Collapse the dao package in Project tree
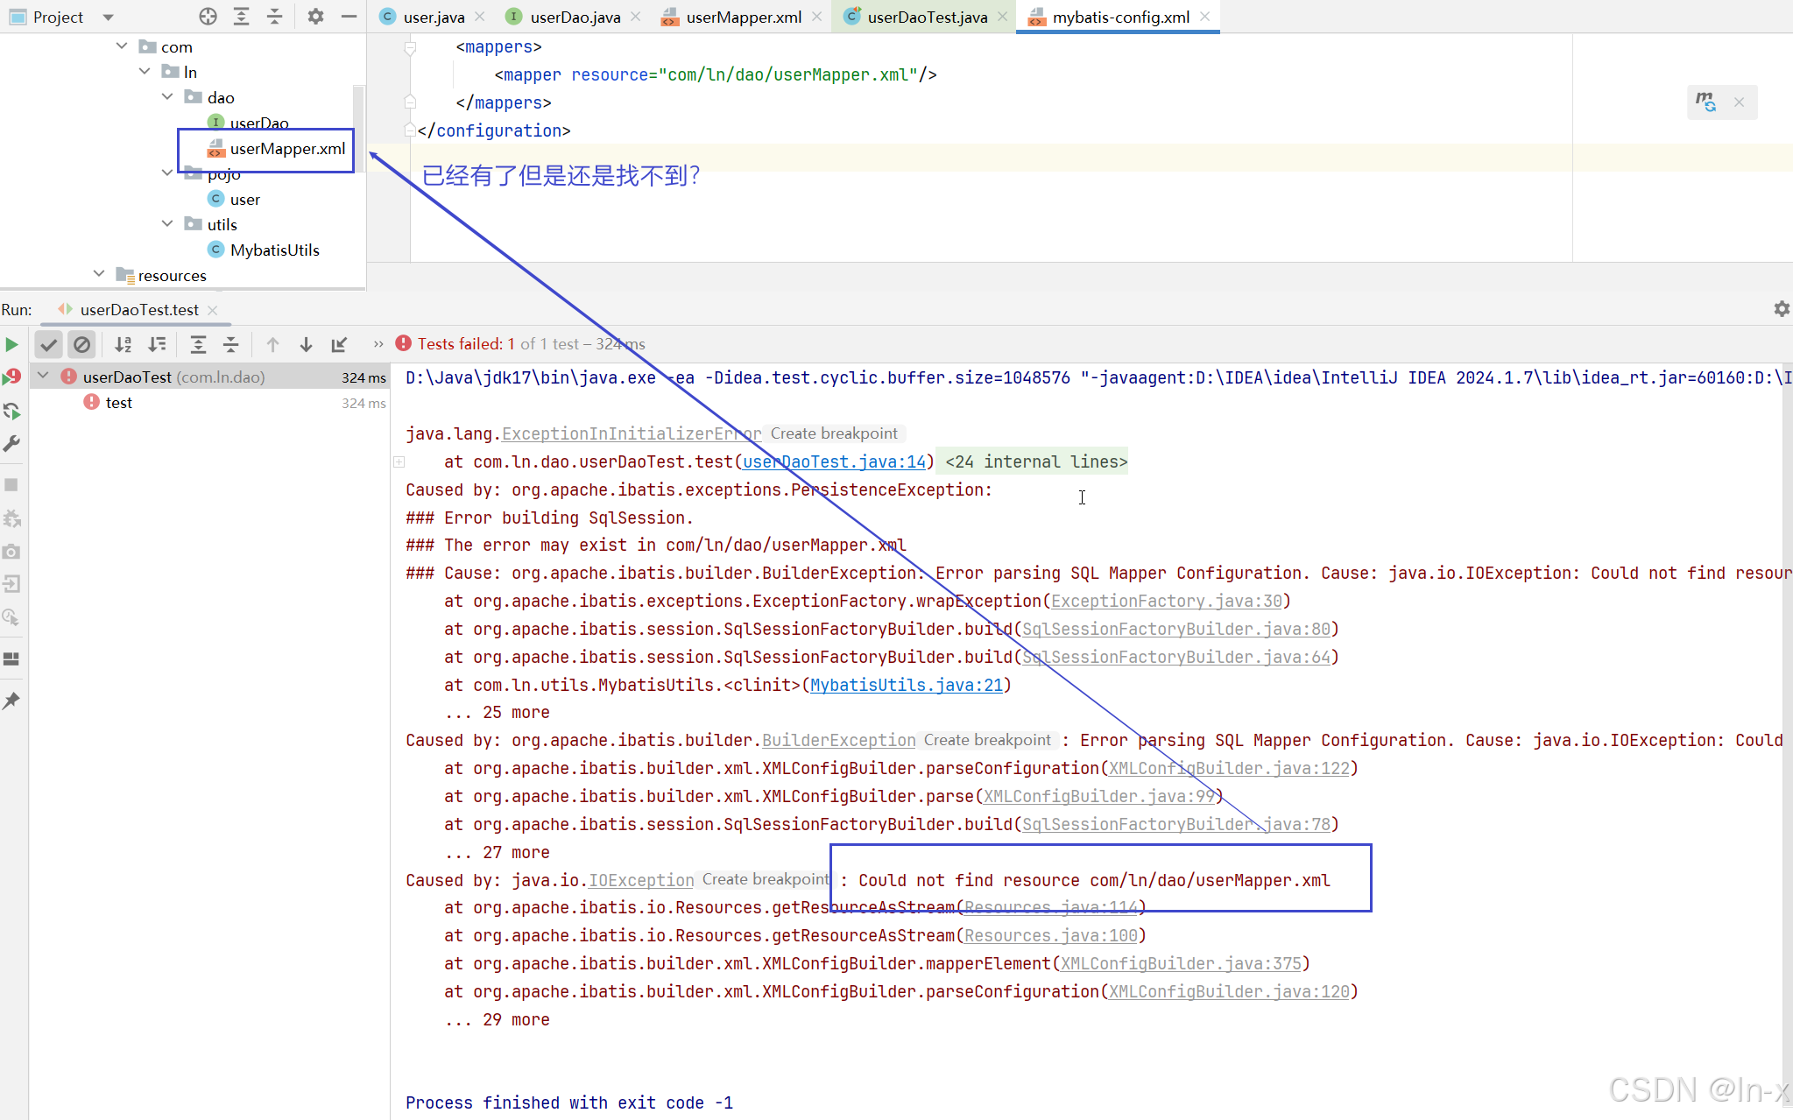 point(167,96)
